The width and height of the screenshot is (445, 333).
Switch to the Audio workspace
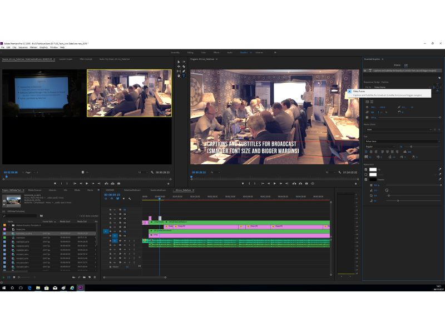point(229,52)
